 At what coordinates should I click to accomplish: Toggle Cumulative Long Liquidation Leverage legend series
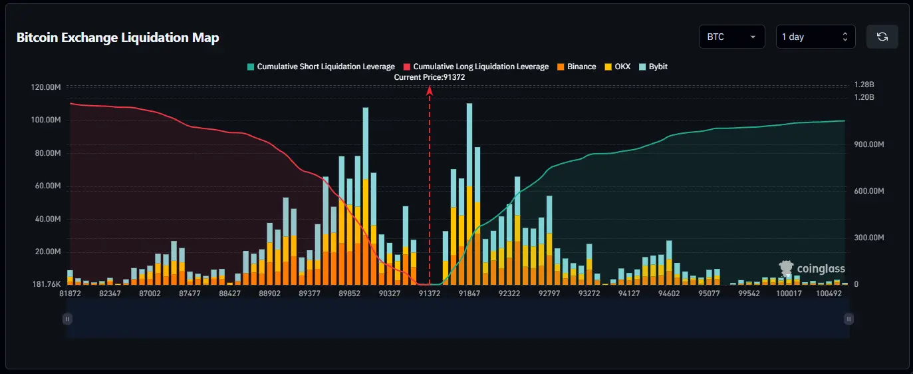pyautogui.click(x=475, y=67)
